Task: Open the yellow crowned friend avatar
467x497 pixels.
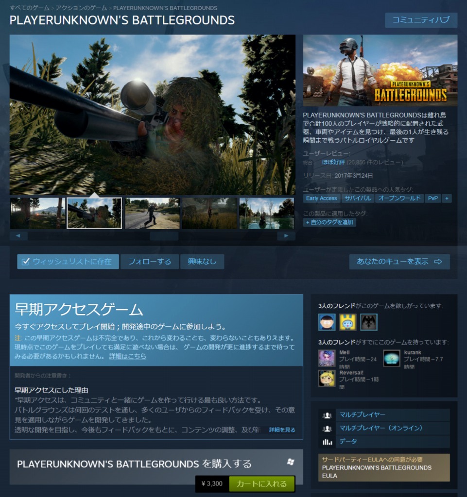Action: coord(348,322)
